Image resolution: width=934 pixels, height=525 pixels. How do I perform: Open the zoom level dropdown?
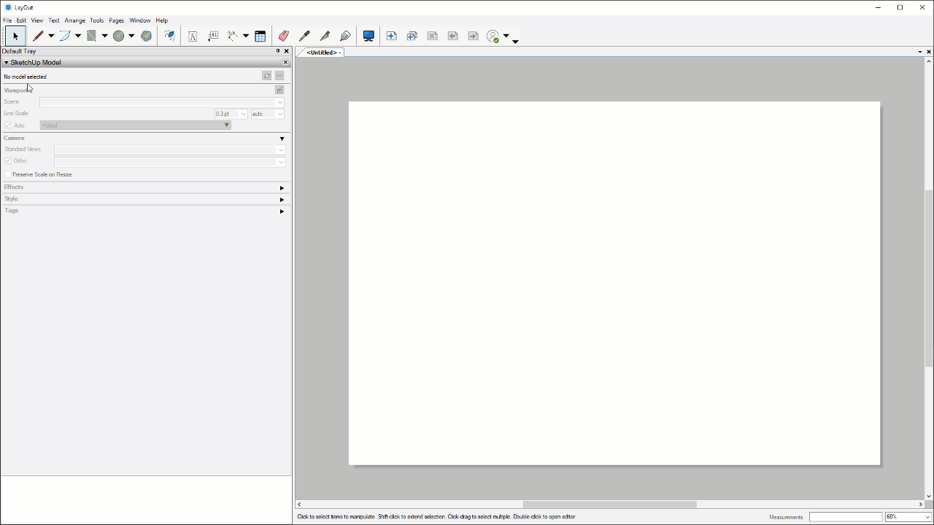(x=927, y=517)
